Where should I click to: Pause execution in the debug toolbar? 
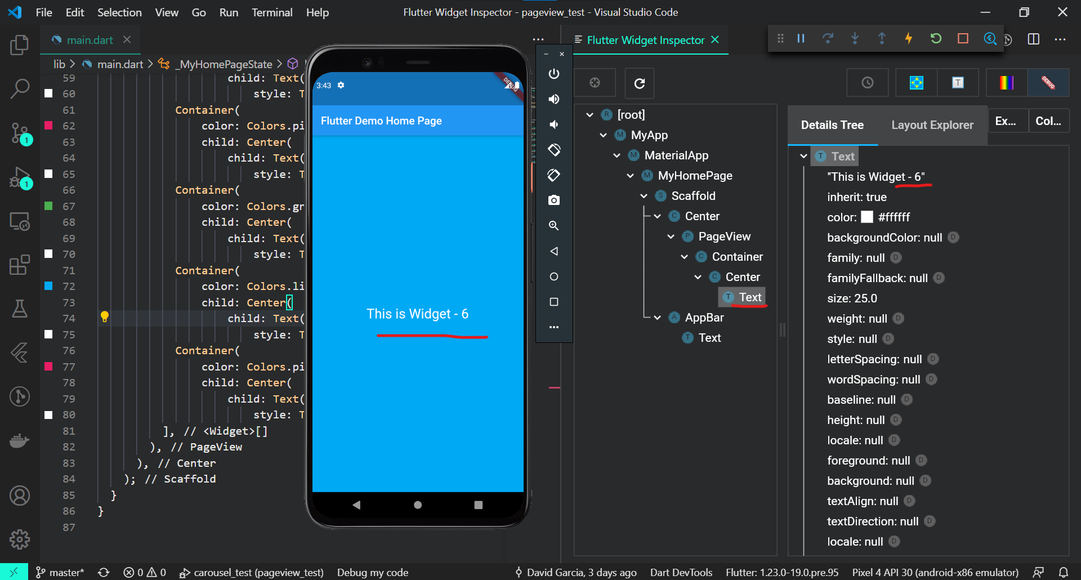pos(801,38)
